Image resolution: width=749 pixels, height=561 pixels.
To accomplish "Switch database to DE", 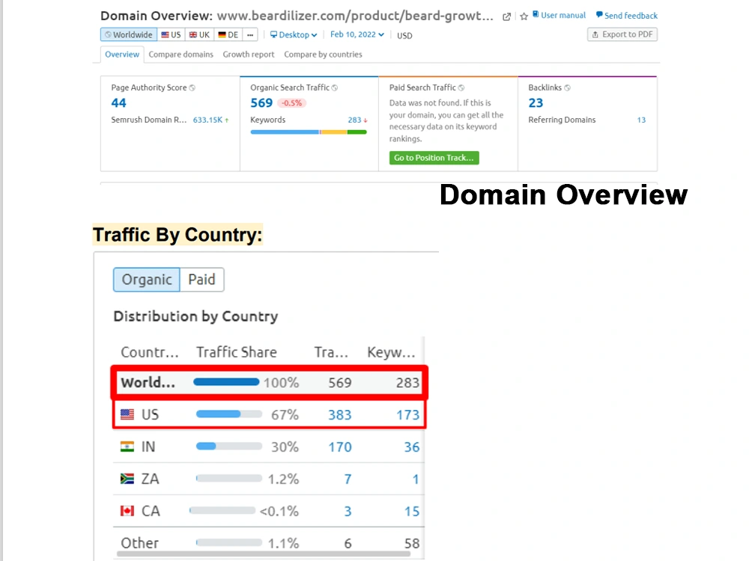I will 228,34.
